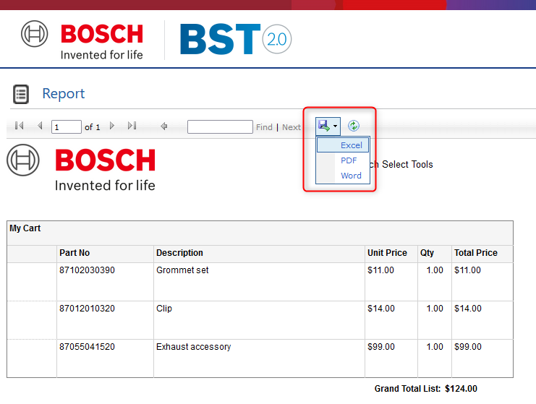Click the find text search field
Screen dimensions: 536x404
tap(220, 127)
